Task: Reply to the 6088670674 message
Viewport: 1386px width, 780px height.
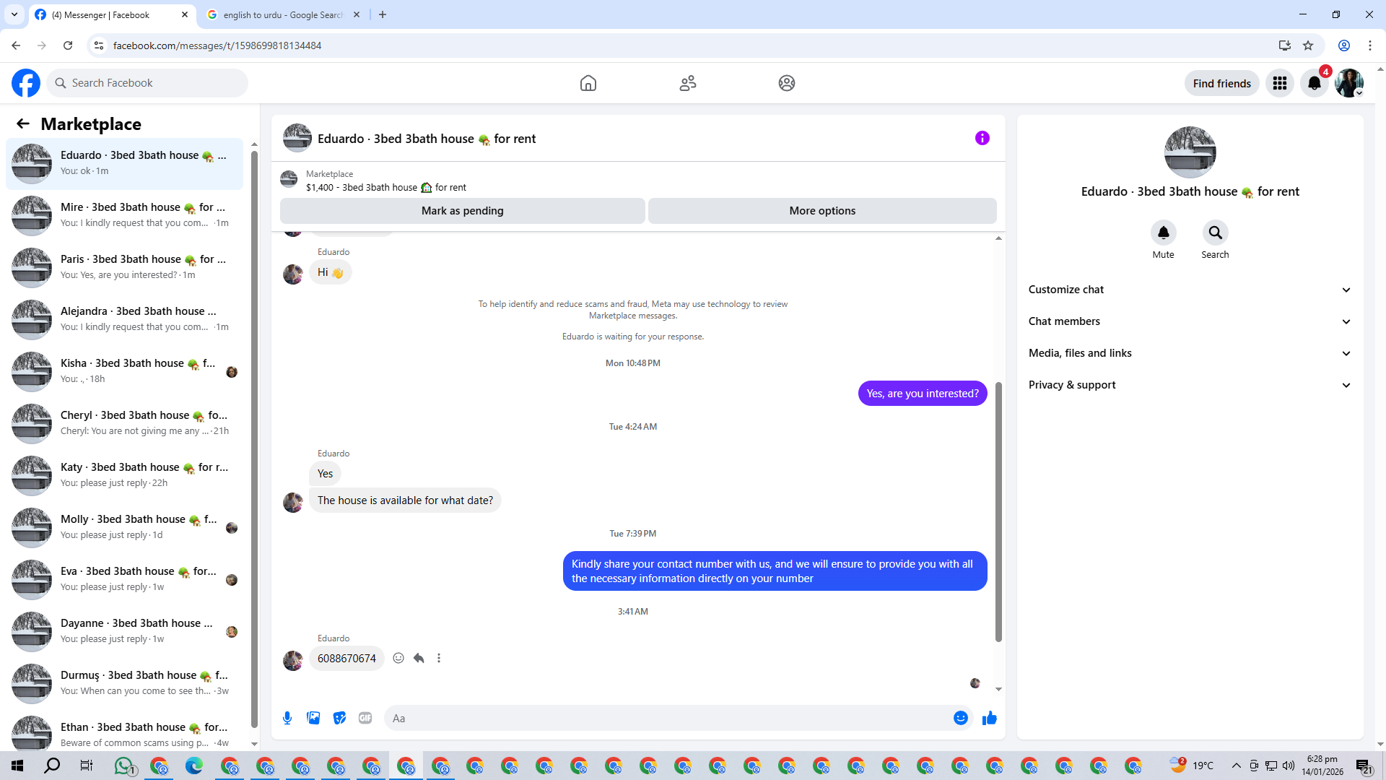Action: (x=419, y=658)
